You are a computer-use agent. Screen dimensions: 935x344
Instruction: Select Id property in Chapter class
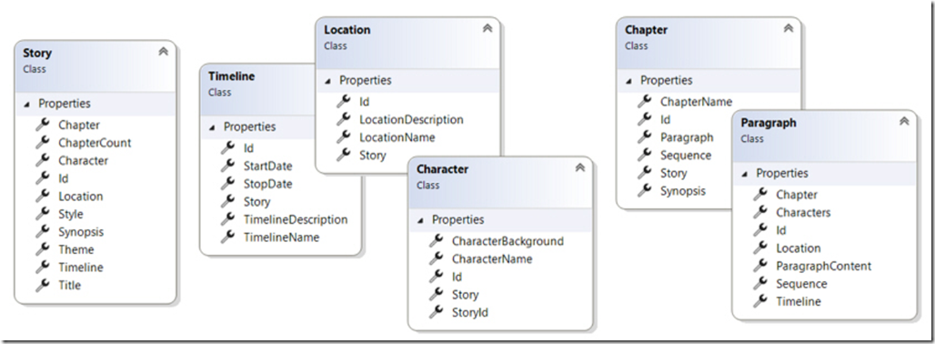coord(666,120)
